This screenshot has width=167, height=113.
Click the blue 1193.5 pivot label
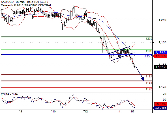pos(148,56)
